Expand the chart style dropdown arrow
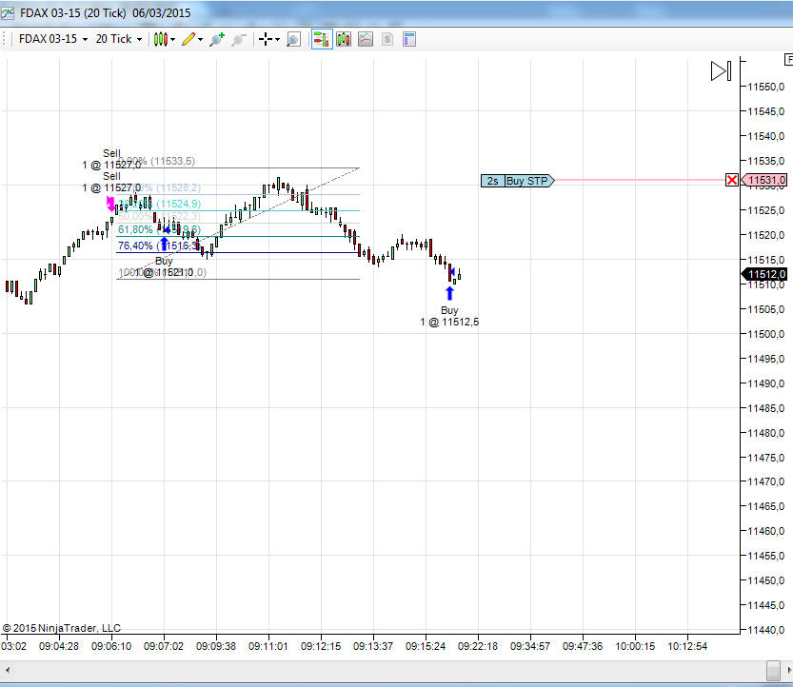This screenshot has height=687, width=793. pos(173,39)
